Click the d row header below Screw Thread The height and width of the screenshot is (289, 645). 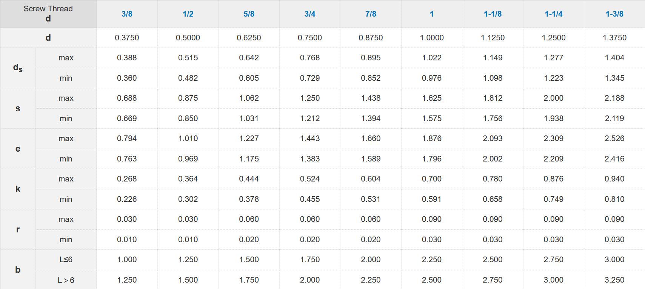[x=48, y=38]
